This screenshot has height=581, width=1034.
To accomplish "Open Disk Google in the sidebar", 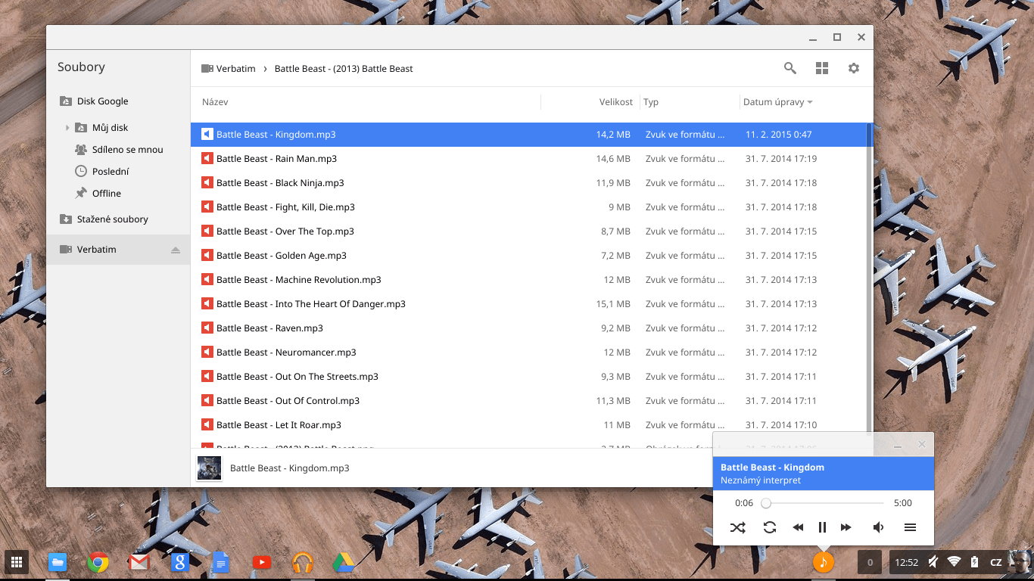I will [102, 101].
